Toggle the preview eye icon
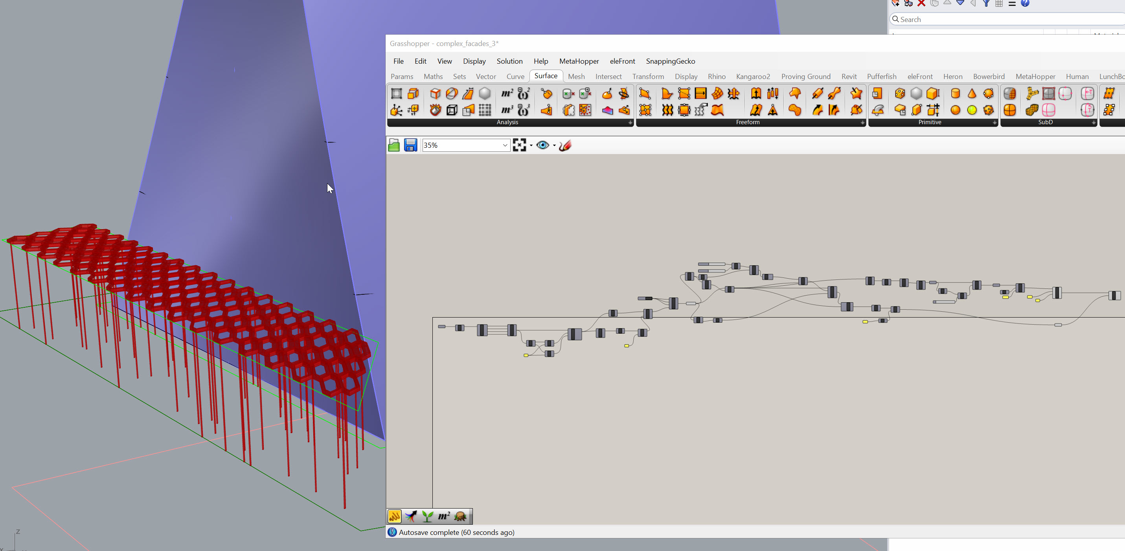Viewport: 1125px width, 551px height. (x=542, y=145)
